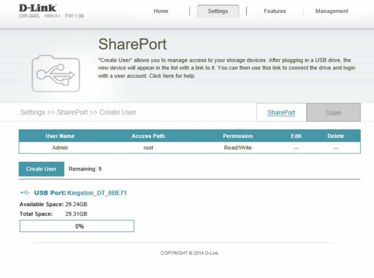Viewport: 374px width, 278px height.
Task: Click the 0% storage usage bar
Action: (x=77, y=226)
